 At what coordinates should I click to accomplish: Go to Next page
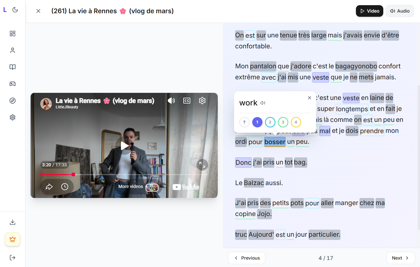400,258
